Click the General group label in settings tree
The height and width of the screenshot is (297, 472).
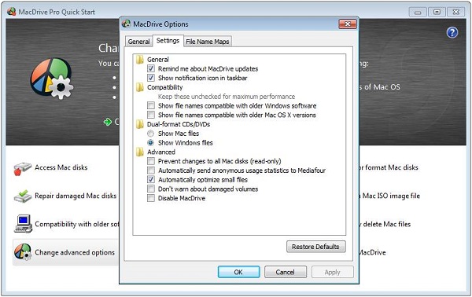coord(158,60)
